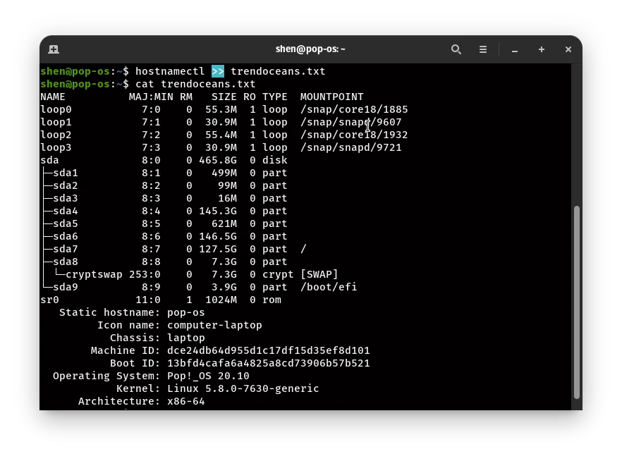
Task: Click the maximize button
Action: click(541, 50)
